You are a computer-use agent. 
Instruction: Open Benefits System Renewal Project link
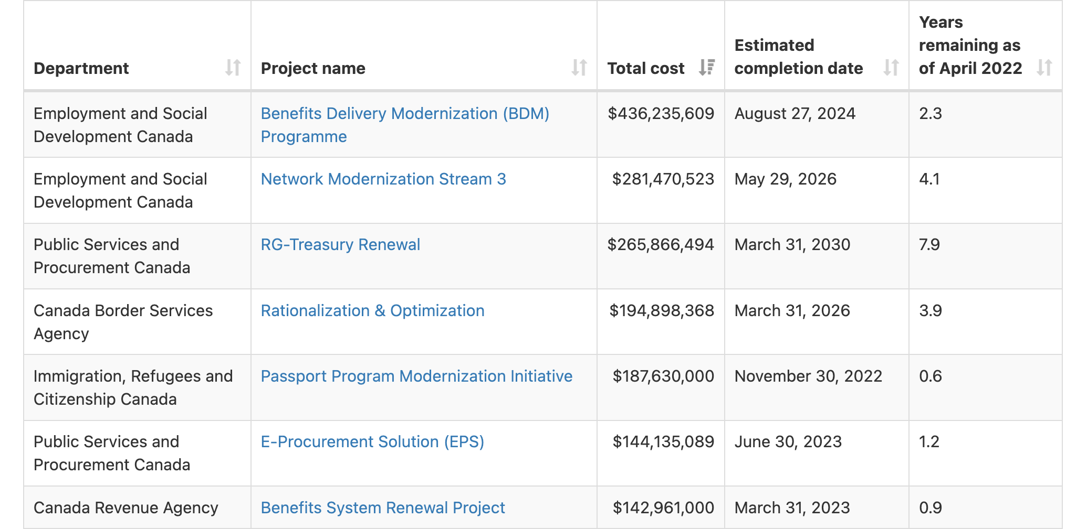coord(383,508)
